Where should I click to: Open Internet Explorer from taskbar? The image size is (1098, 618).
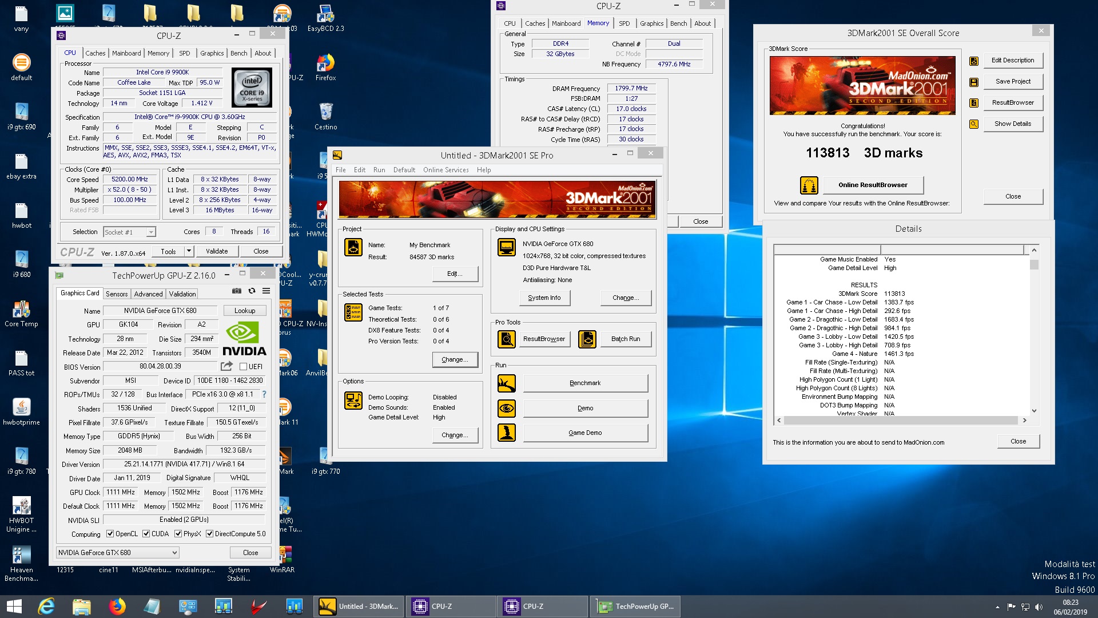click(46, 606)
